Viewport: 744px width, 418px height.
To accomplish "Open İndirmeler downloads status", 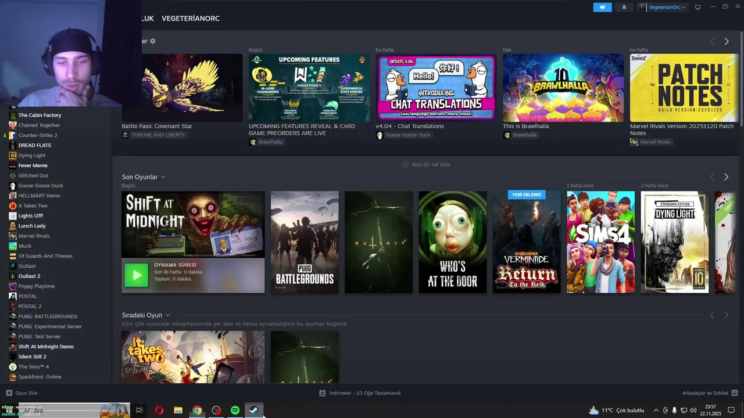I will [x=360, y=393].
